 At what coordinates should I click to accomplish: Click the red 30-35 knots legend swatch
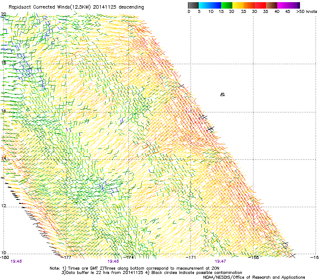260,5
